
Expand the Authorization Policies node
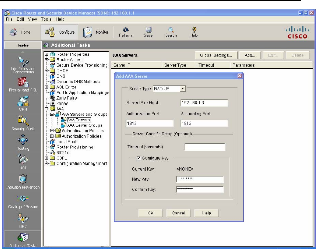(x=52, y=136)
